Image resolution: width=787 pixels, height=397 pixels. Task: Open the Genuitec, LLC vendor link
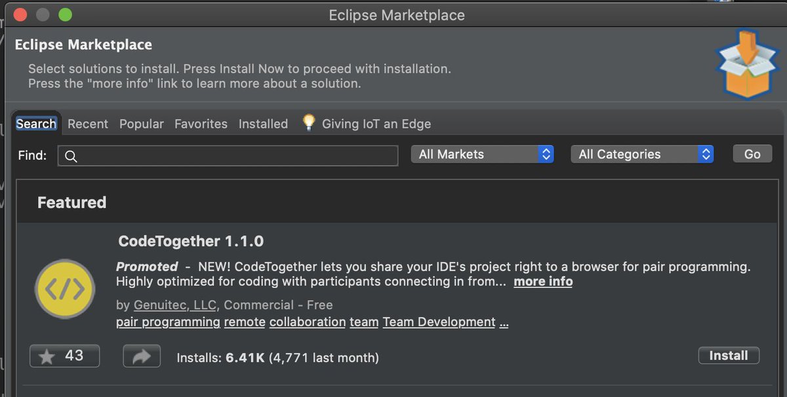tap(176, 305)
